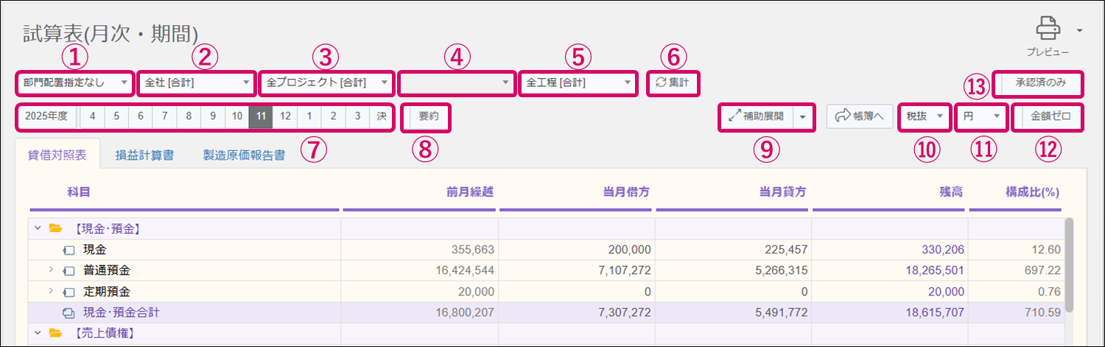This screenshot has height=347, width=1105.
Task: Click the vertical scrollbar of the table
Action: 1067,265
